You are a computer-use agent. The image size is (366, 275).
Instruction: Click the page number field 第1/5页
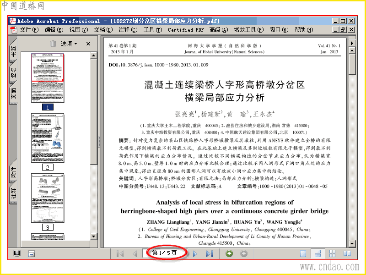click(x=165, y=253)
